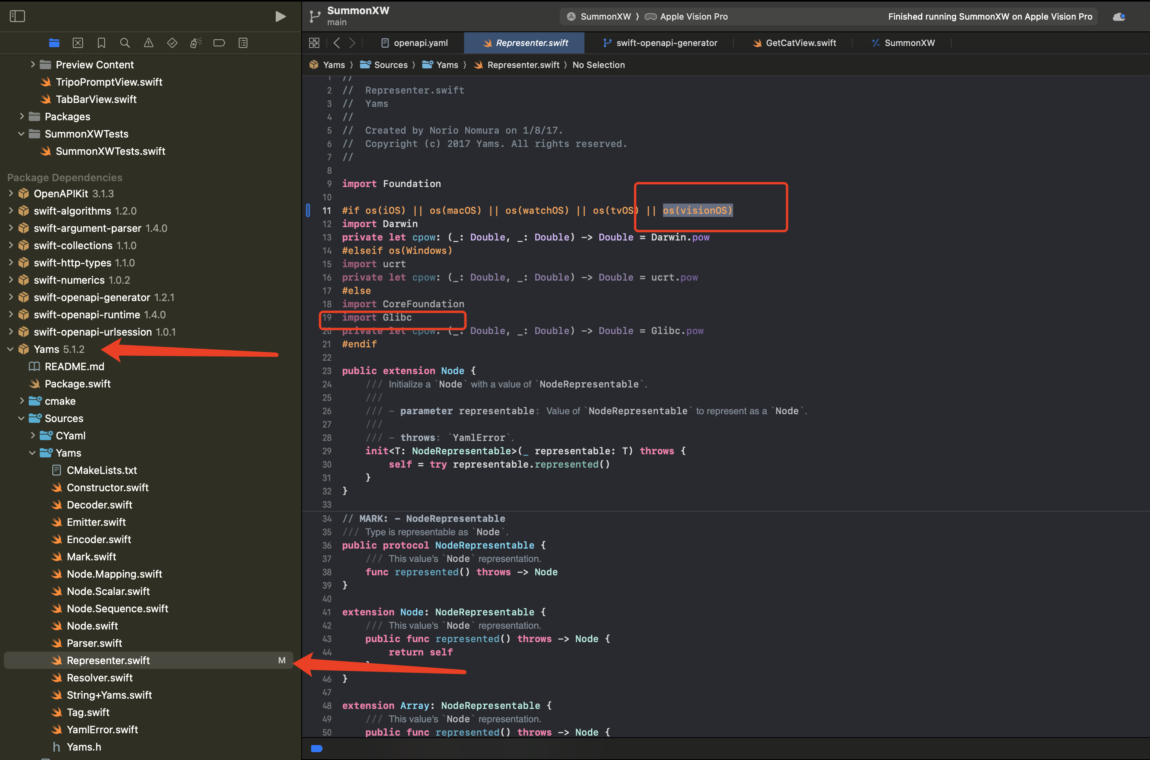Open the Project navigator folder icon
Screen dimensions: 1150x760
[54, 43]
